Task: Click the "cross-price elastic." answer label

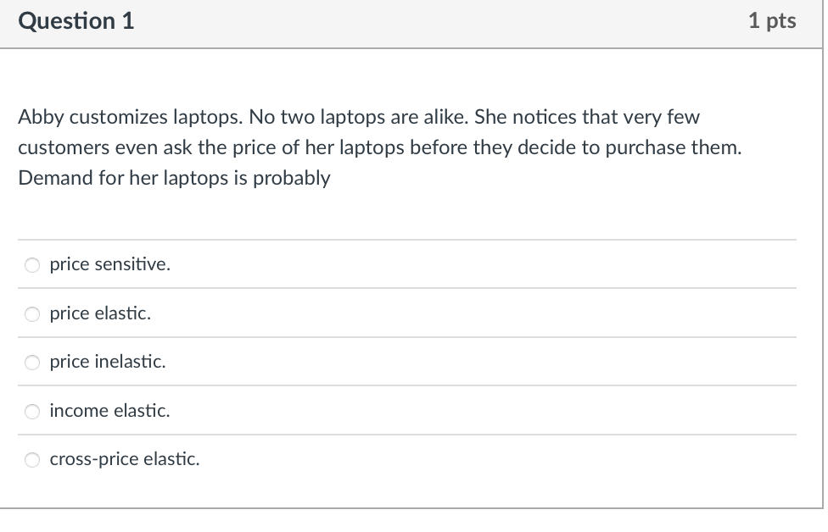Action: coord(124,459)
